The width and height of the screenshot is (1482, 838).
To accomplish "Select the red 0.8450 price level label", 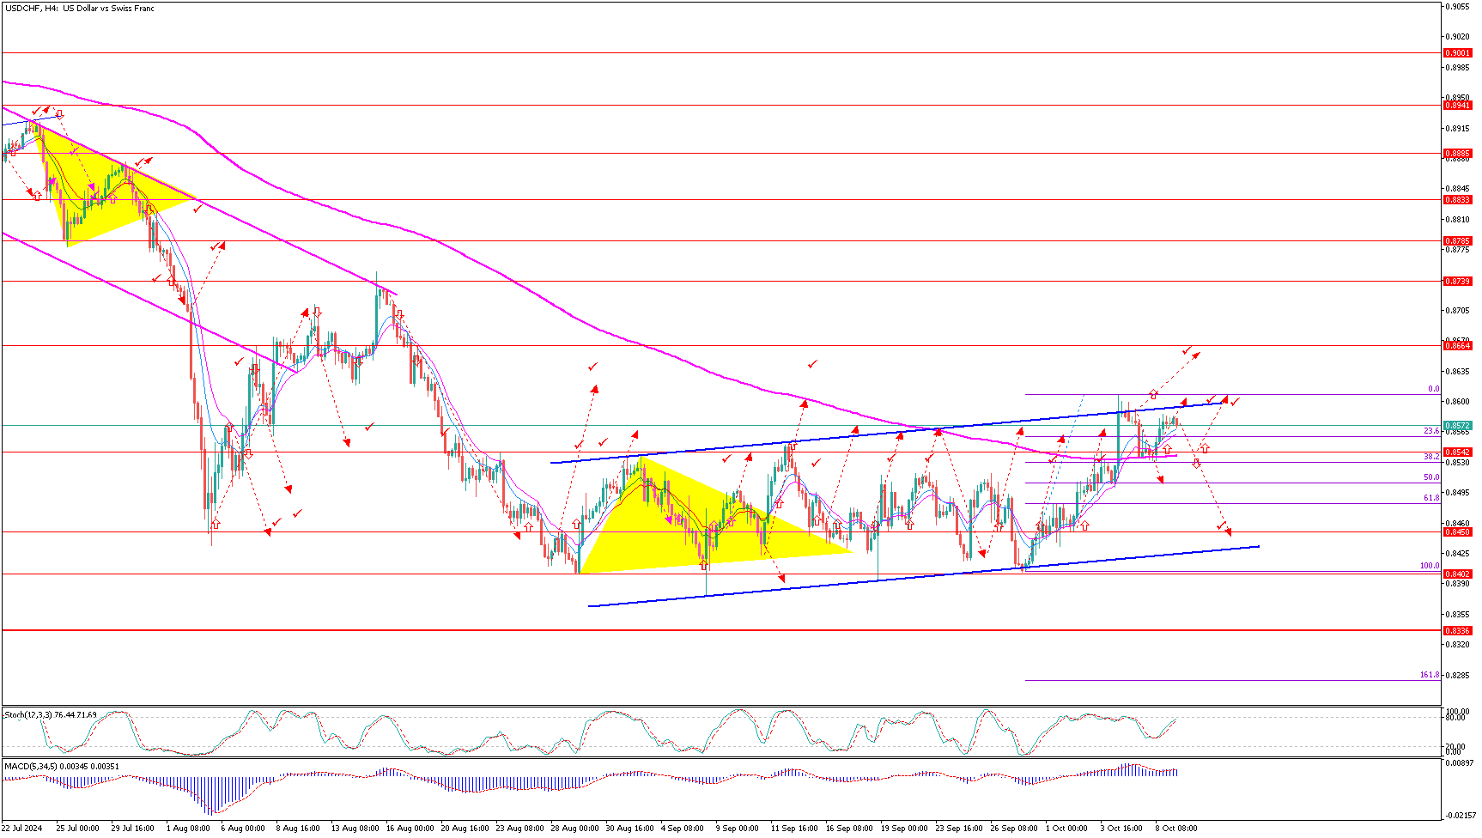I will (1457, 532).
